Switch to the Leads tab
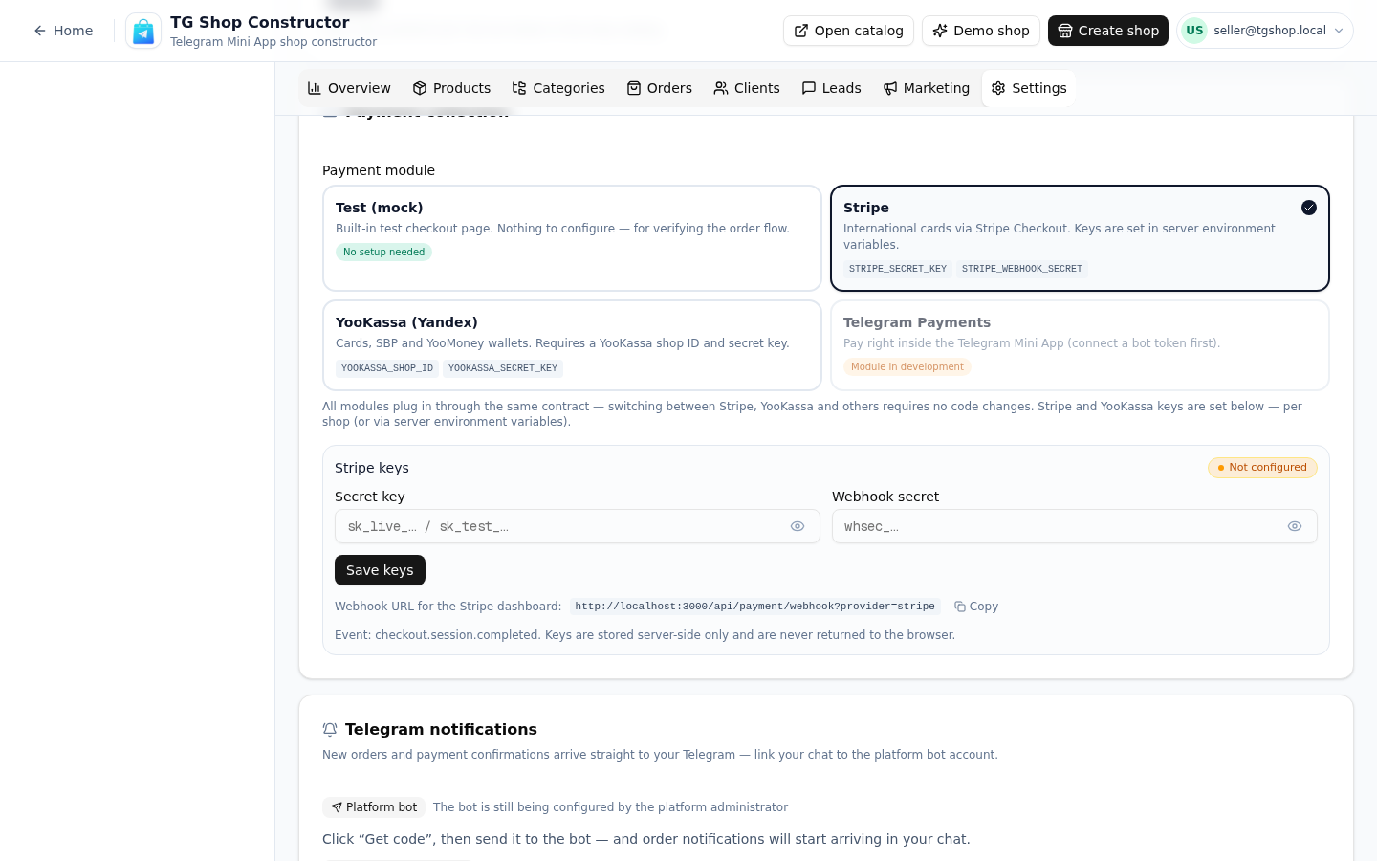This screenshot has height=861, width=1377. click(831, 88)
